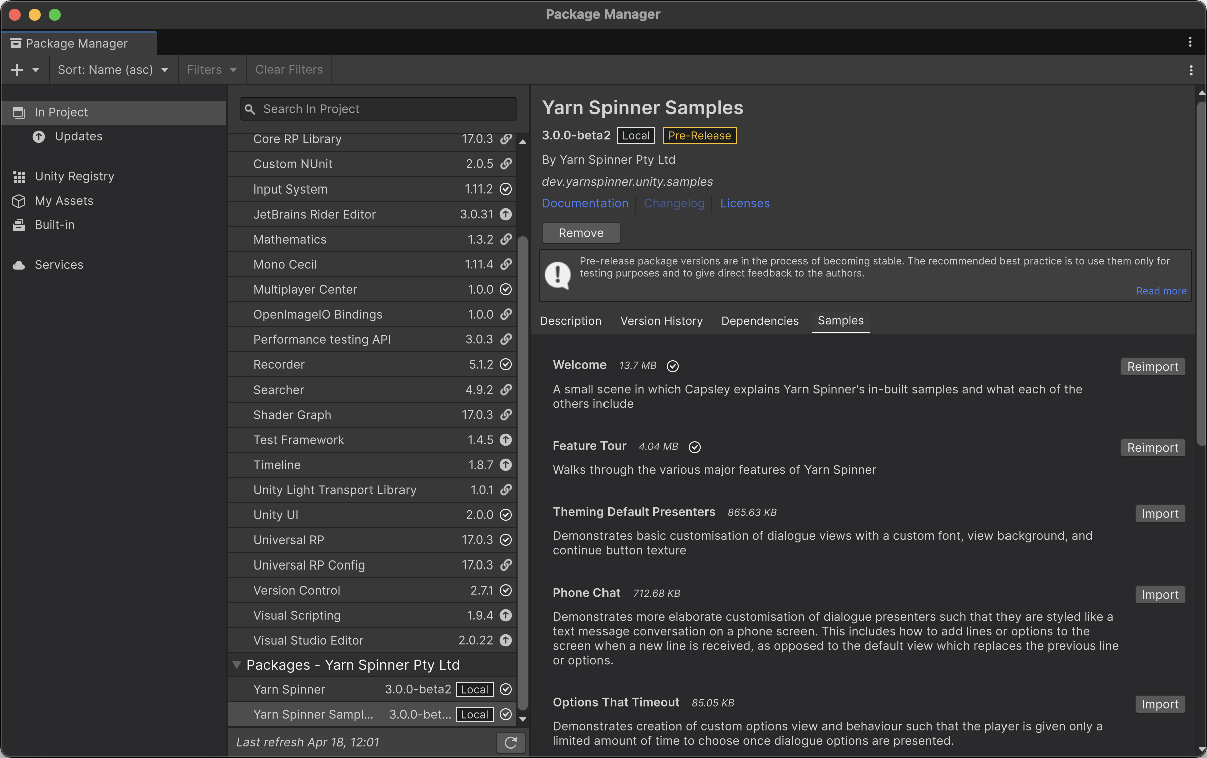Click Core RP Library link icon
The width and height of the screenshot is (1207, 758).
(x=506, y=139)
